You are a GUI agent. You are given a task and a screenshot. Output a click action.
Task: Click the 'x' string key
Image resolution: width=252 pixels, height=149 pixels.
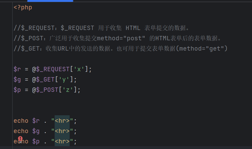click(x=79, y=69)
